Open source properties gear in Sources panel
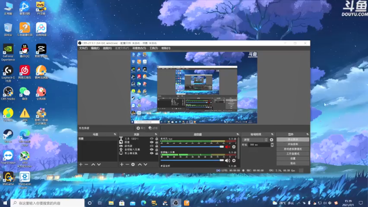 pos(133,164)
